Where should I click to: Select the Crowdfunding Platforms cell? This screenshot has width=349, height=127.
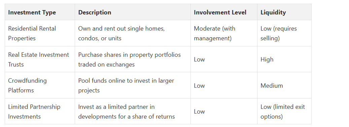click(x=40, y=85)
